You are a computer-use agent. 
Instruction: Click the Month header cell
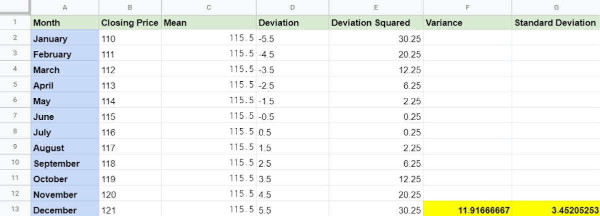65,22
